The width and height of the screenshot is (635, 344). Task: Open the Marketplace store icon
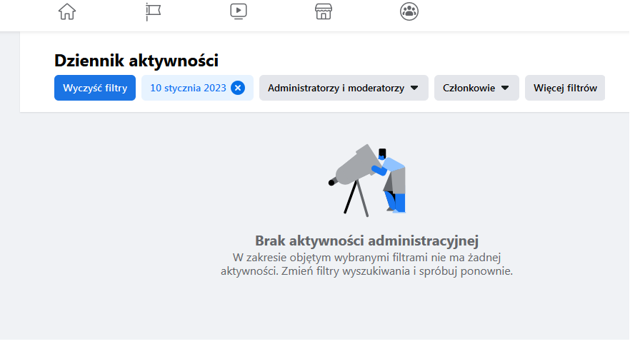click(324, 11)
